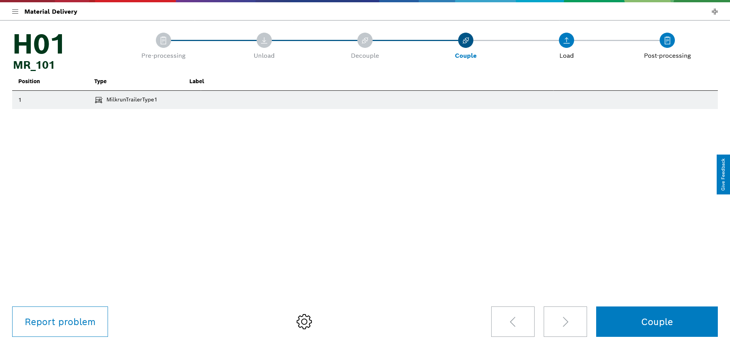Click the Post-processing step icon
Screen dimensions: 730x349
pos(667,40)
